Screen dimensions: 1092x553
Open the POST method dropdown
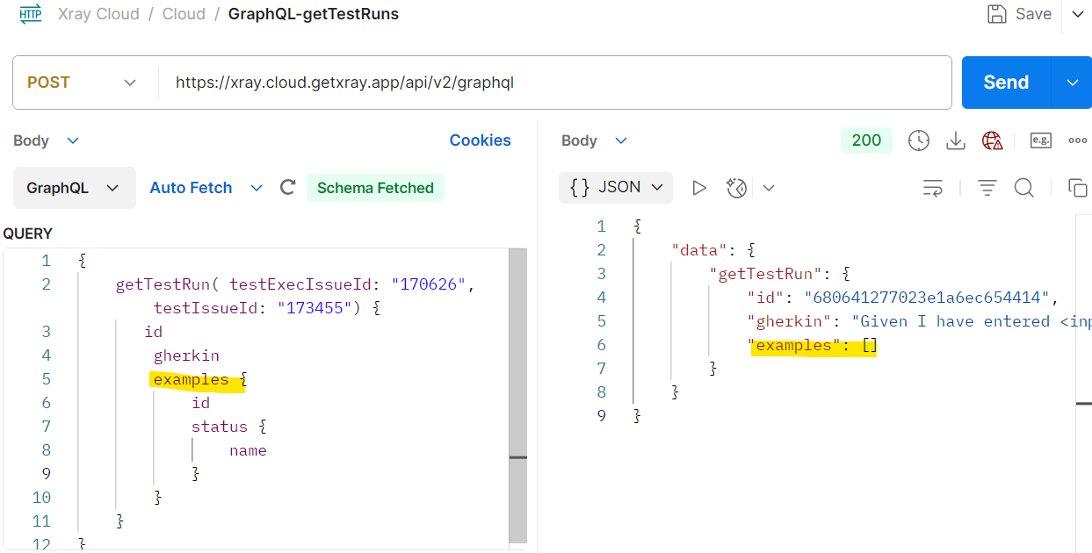[82, 83]
